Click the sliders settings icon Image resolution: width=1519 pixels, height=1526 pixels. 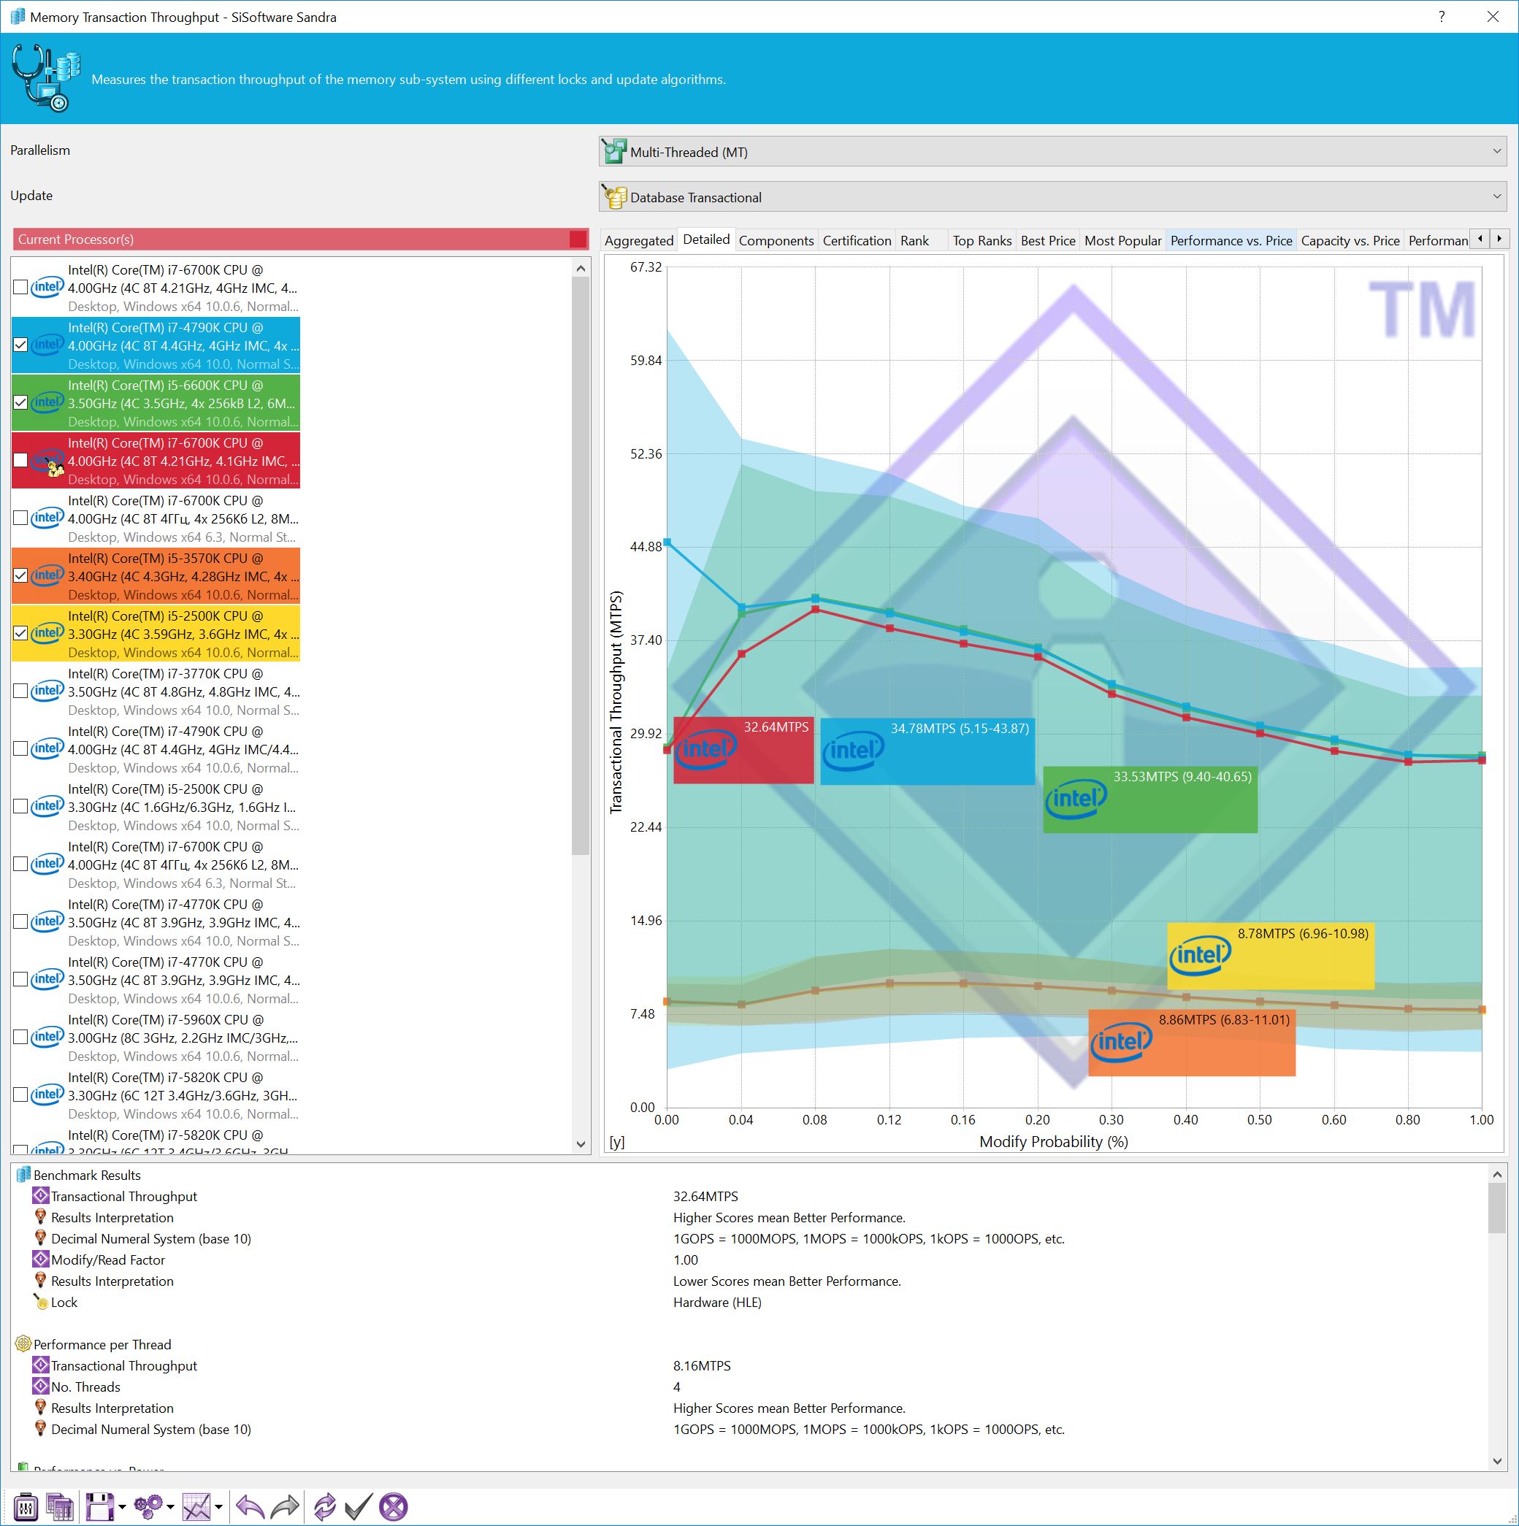26,1507
